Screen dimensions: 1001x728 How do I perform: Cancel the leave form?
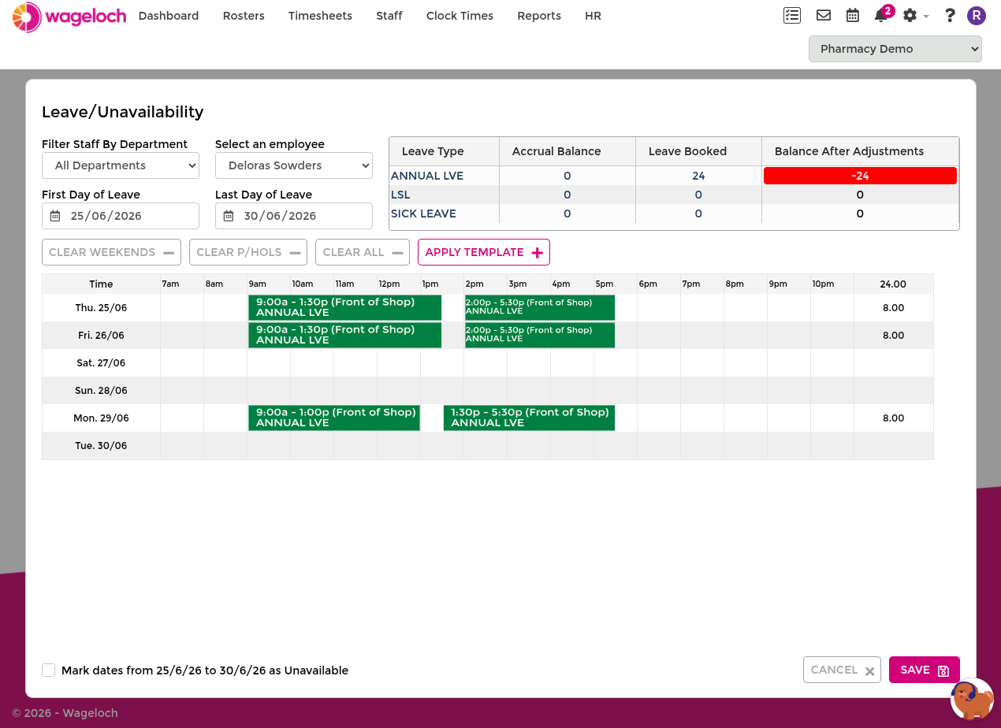coord(842,670)
